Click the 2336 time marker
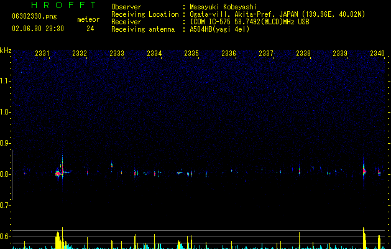 tap(229, 53)
